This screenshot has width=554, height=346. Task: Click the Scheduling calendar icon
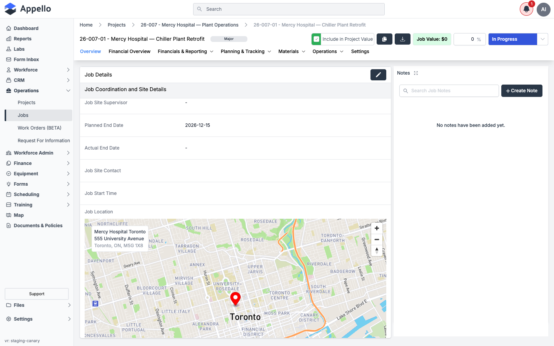[x=8, y=194]
